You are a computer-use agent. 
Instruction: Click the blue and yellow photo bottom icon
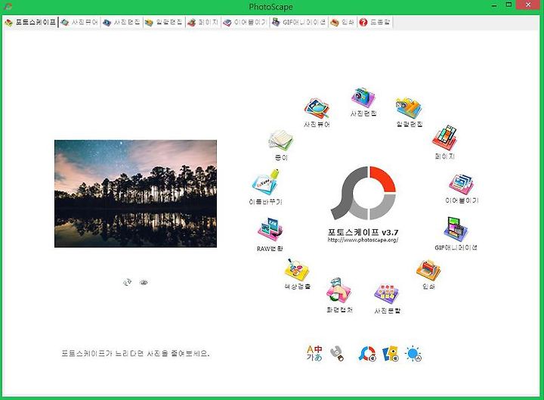click(x=391, y=354)
